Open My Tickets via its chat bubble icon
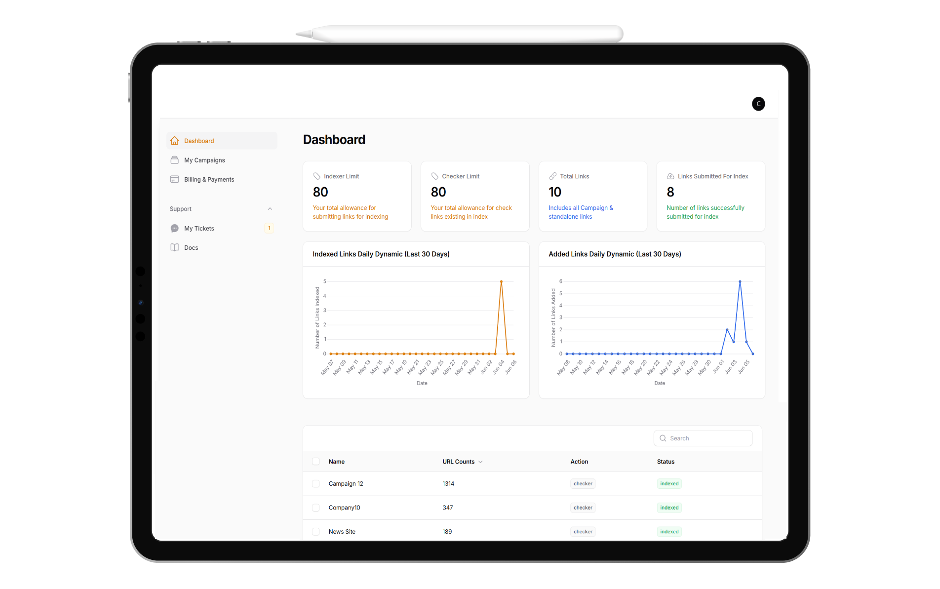The image size is (940, 589). [175, 228]
